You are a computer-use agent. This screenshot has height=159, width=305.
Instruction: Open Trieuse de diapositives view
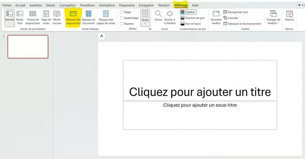33,18
